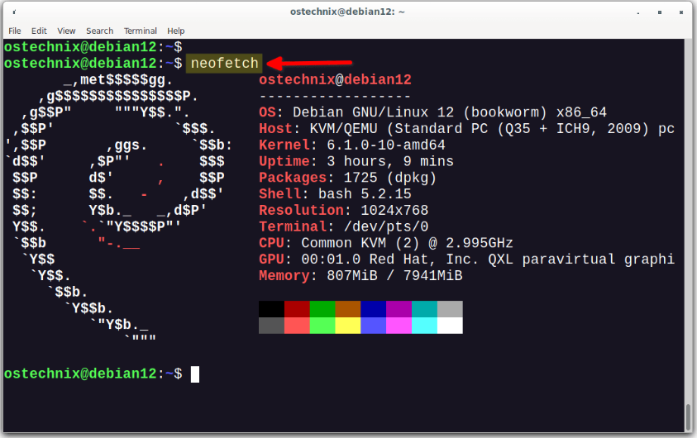Click the Resolution value 1024x768
The image size is (697, 438).
(394, 211)
